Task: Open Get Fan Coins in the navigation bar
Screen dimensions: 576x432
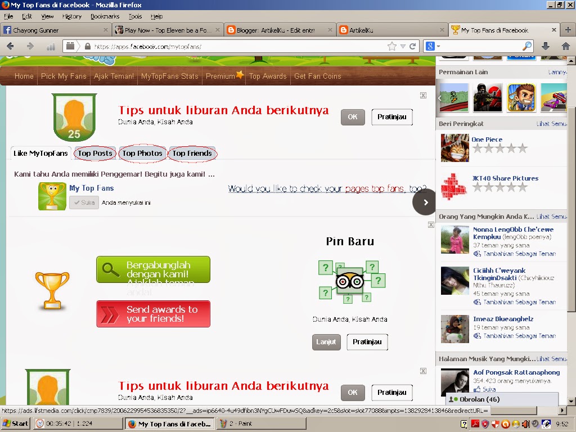Action: point(318,76)
